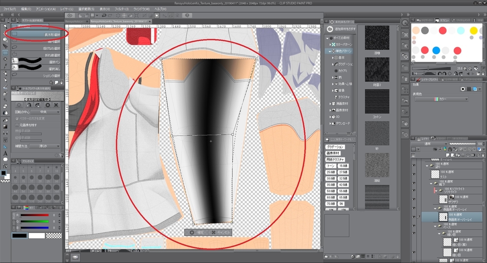This screenshot has width=487, height=263.
Task: Open the 選択範囲(S) menu
Action: coord(86,9)
